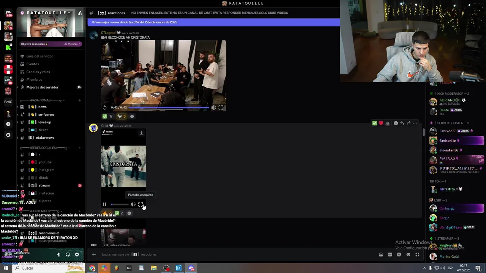This screenshot has height=273, width=486.
Task: Open attachment plus button in message bar
Action: 94,254
